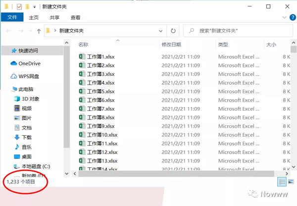Switch to the 共享 ribbon tab
This screenshot has height=206, width=297.
point(54,18)
